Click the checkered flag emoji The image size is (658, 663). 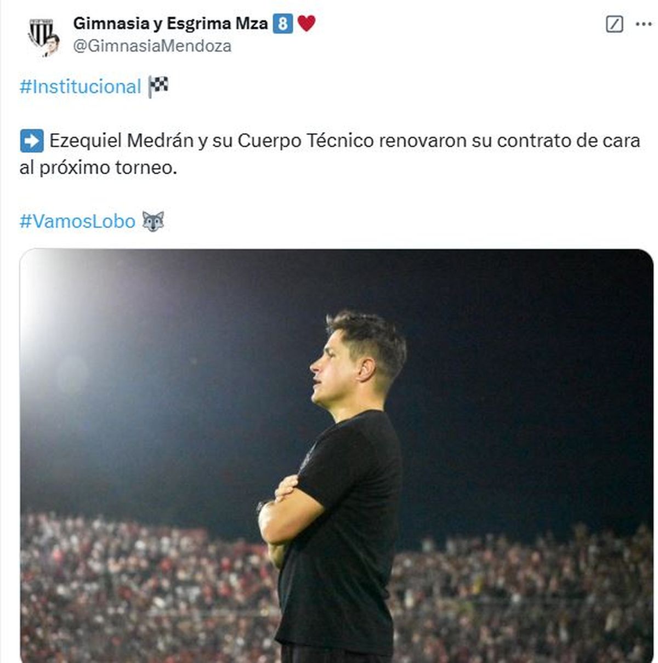pyautogui.click(x=158, y=87)
